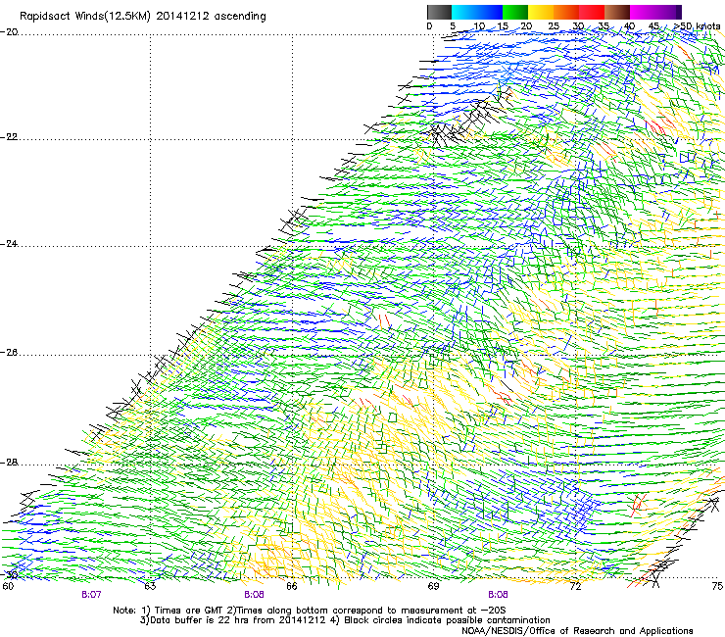Click the brown 35-40 knots legend swatch
725x637 pixels.
(617, 12)
